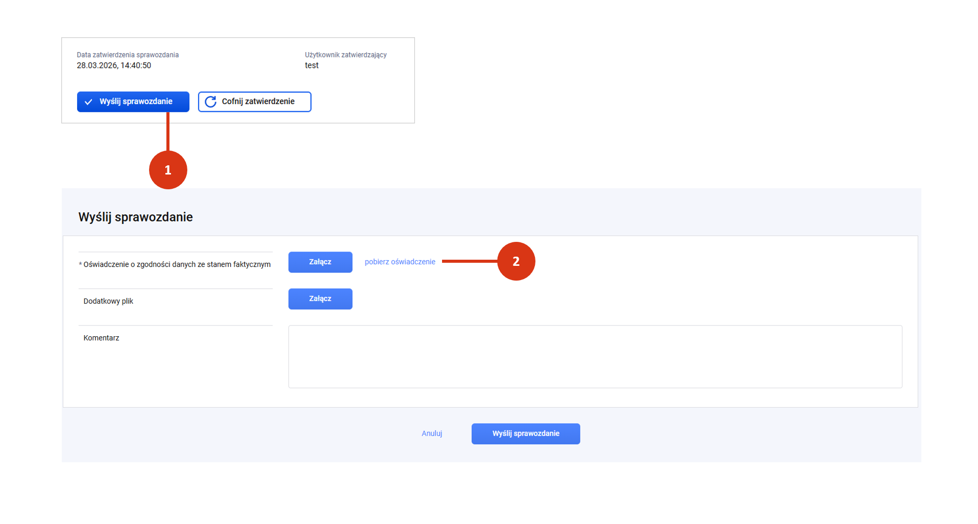Click the Użytkownik zatwierdzający label
Viewport: 978px width, 524px height.
tap(346, 55)
